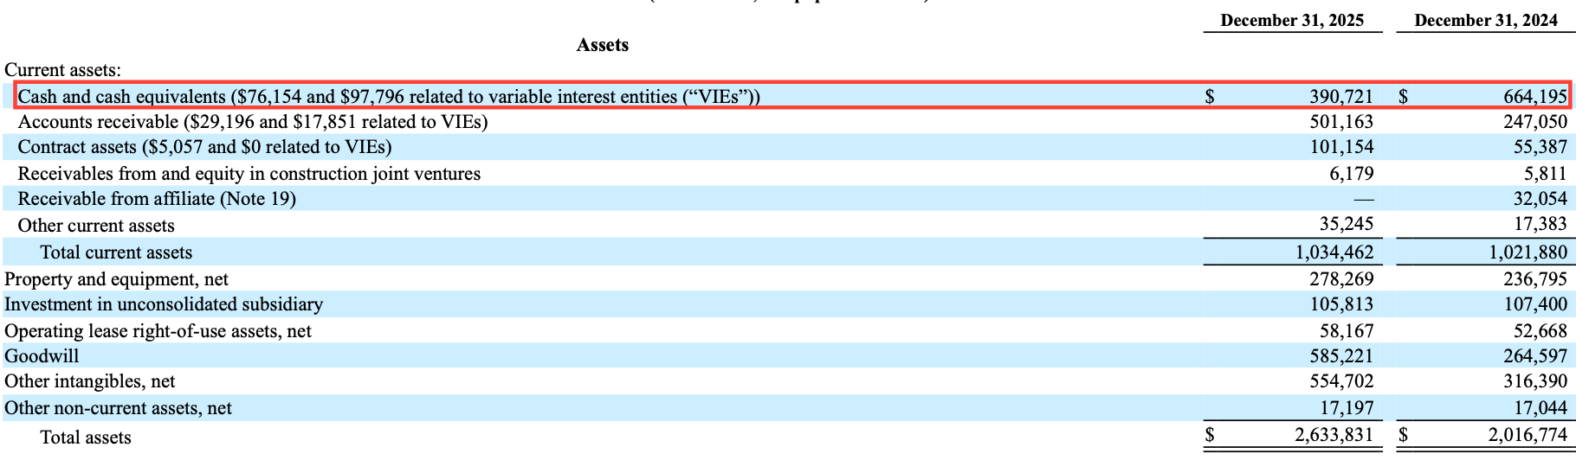Screen dimensions: 1576x460
Task: Click accounts receivable value 501,163
Action: [x=1341, y=122]
